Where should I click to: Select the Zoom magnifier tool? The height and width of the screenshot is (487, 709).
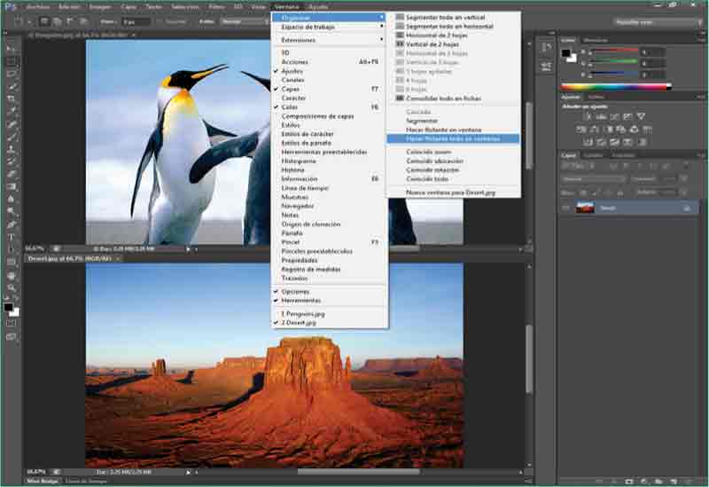(x=12, y=287)
